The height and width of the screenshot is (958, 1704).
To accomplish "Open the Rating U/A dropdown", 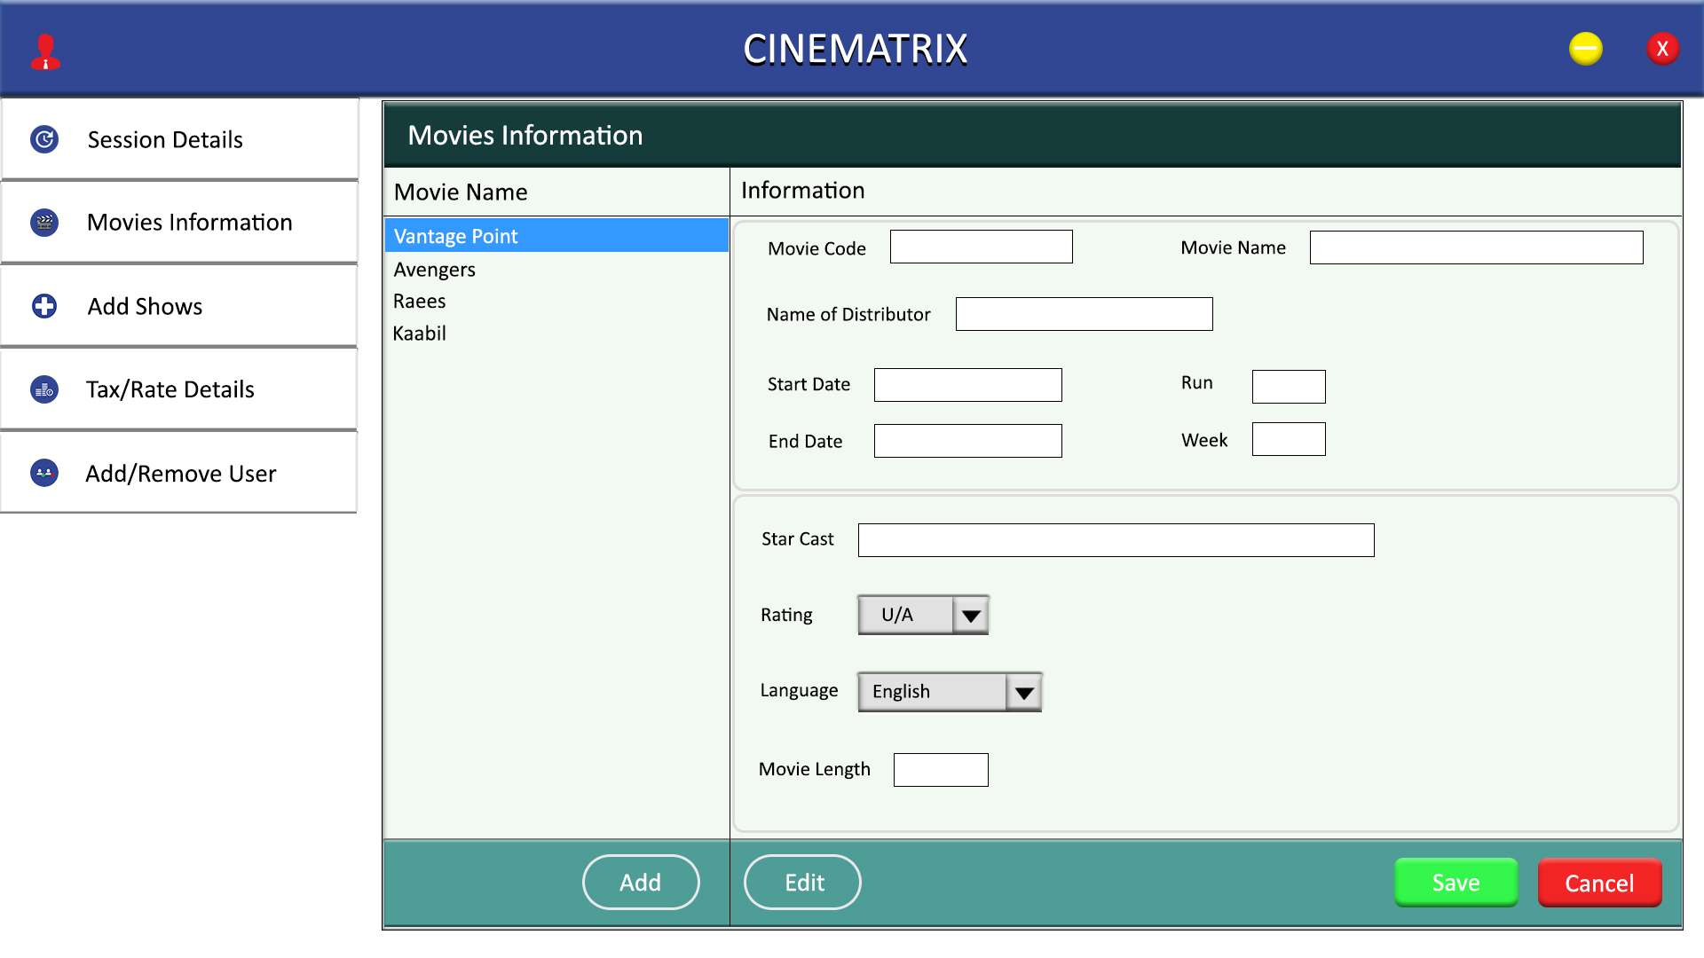I will coord(924,615).
